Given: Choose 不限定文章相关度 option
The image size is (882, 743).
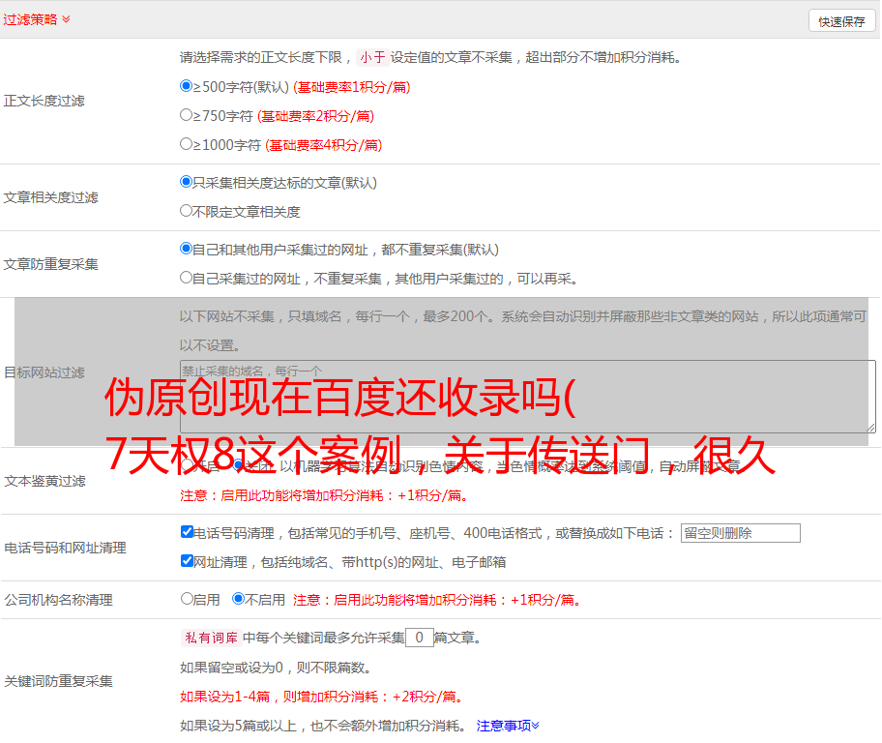Looking at the screenshot, I should [x=187, y=211].
